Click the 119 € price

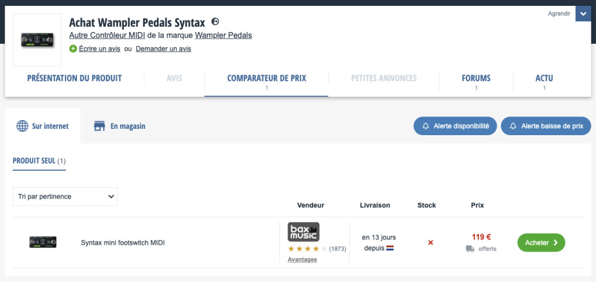[x=481, y=237]
